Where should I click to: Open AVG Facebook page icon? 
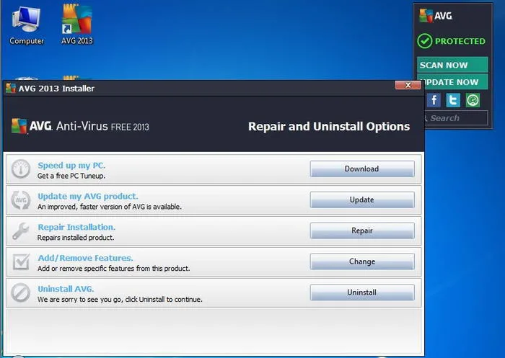coord(434,100)
